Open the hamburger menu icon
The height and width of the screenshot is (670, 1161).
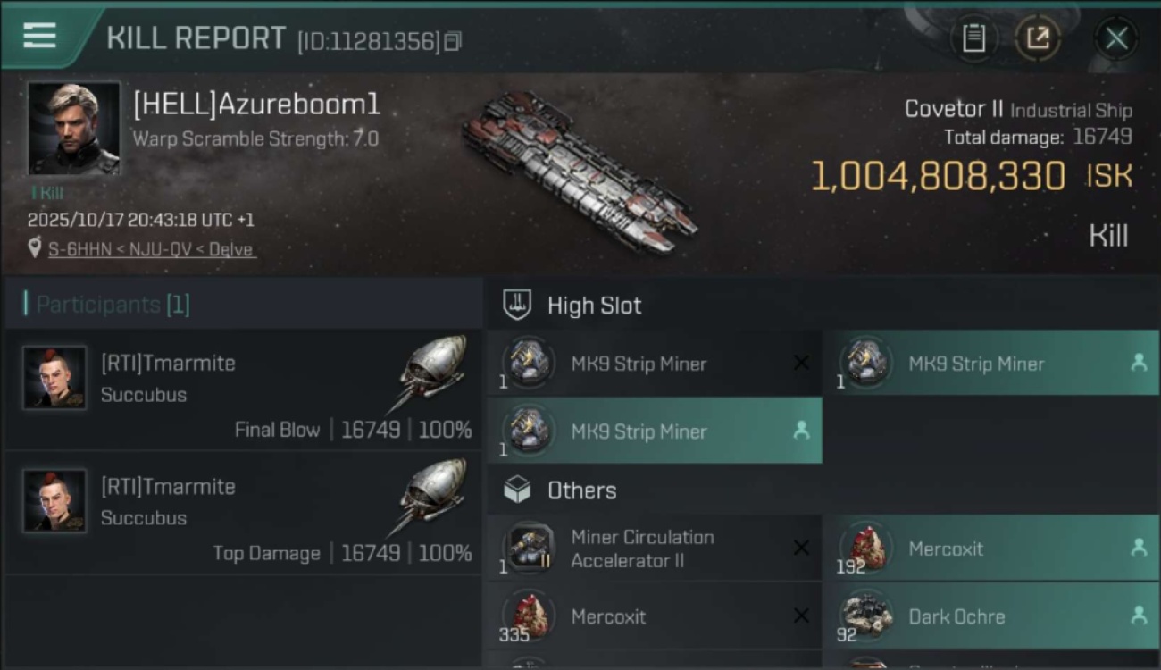40,36
